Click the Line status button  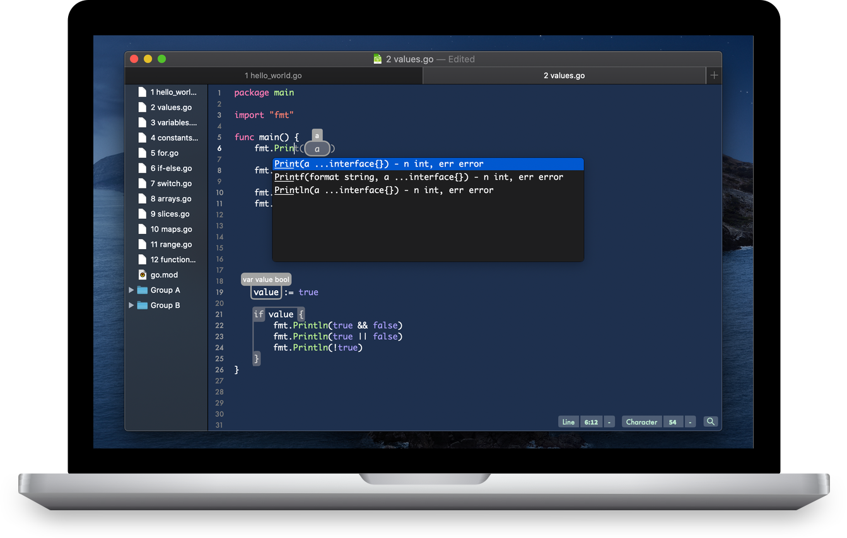[568, 422]
